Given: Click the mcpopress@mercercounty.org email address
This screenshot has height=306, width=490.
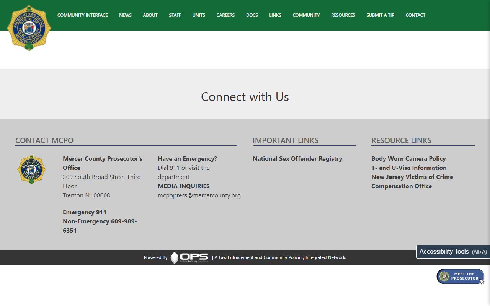Looking at the screenshot, I should 199,195.
